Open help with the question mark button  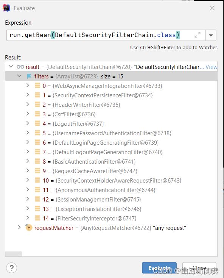pos(11,268)
